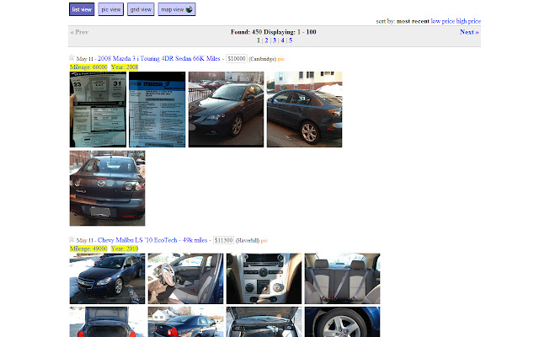
Task: Select most recent sort option
Action: (x=413, y=21)
